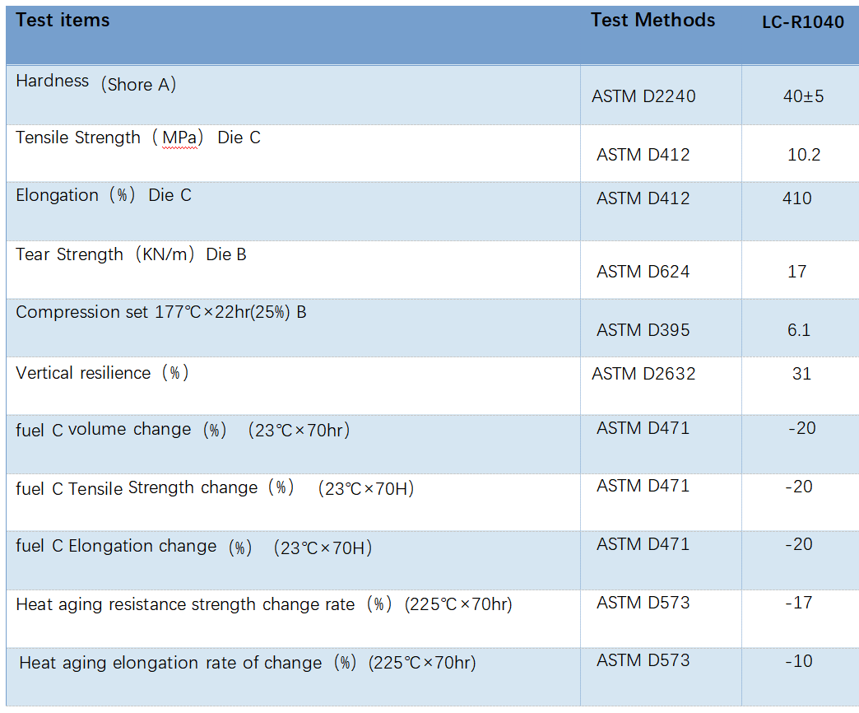Select the Tear Strength (KN/m) Die B cell
This screenshot has width=859, height=713.
(x=131, y=255)
